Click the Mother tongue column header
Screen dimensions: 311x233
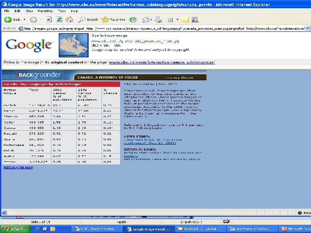pyautogui.click(x=10, y=91)
